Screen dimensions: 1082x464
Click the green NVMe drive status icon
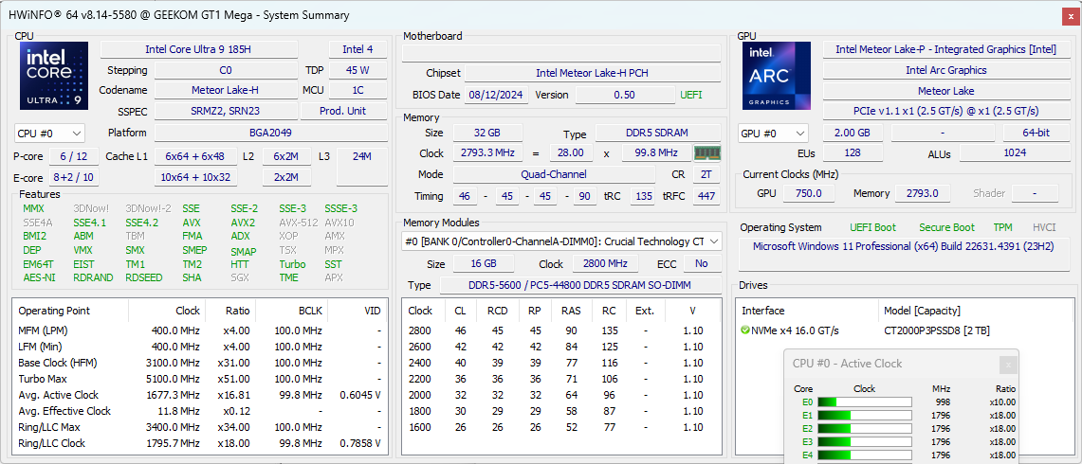[744, 330]
